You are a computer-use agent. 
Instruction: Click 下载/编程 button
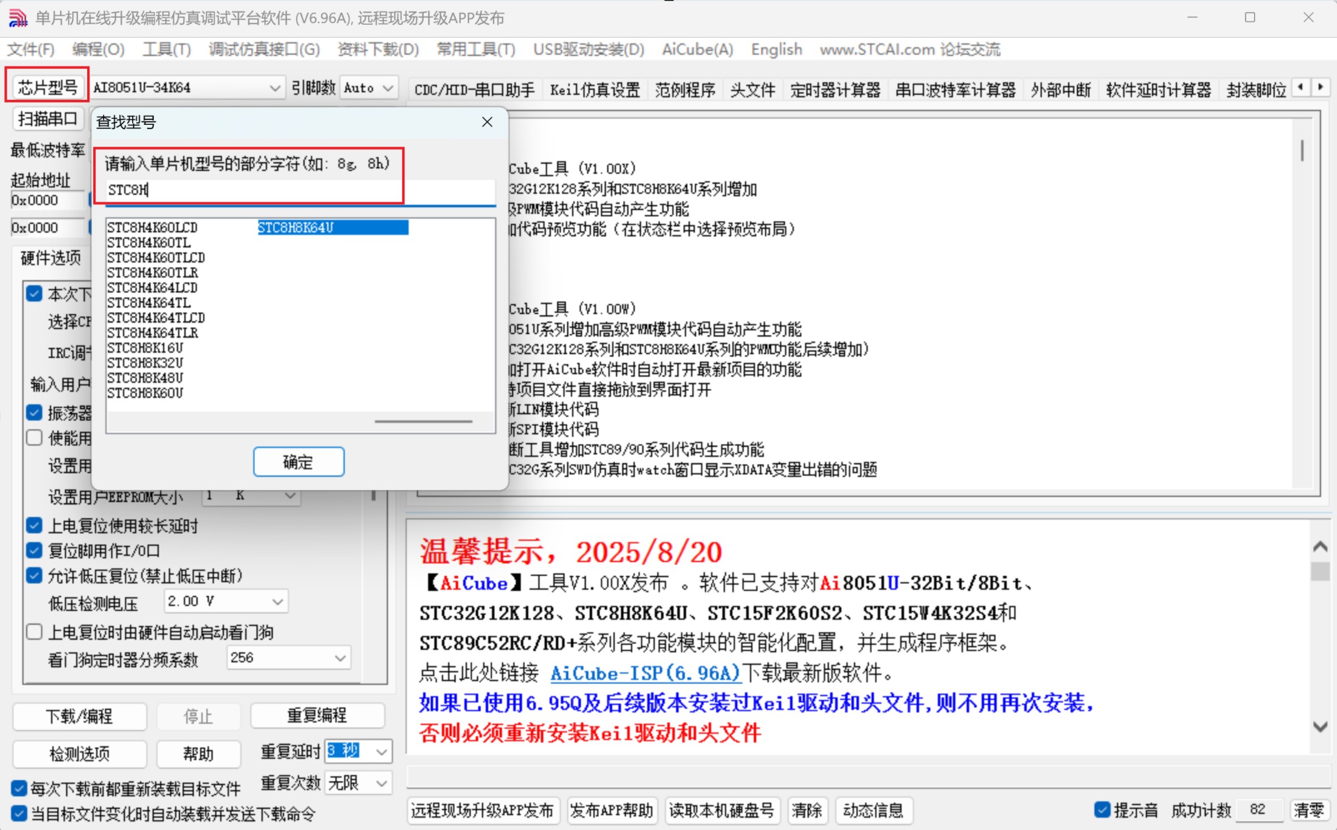pos(79,716)
